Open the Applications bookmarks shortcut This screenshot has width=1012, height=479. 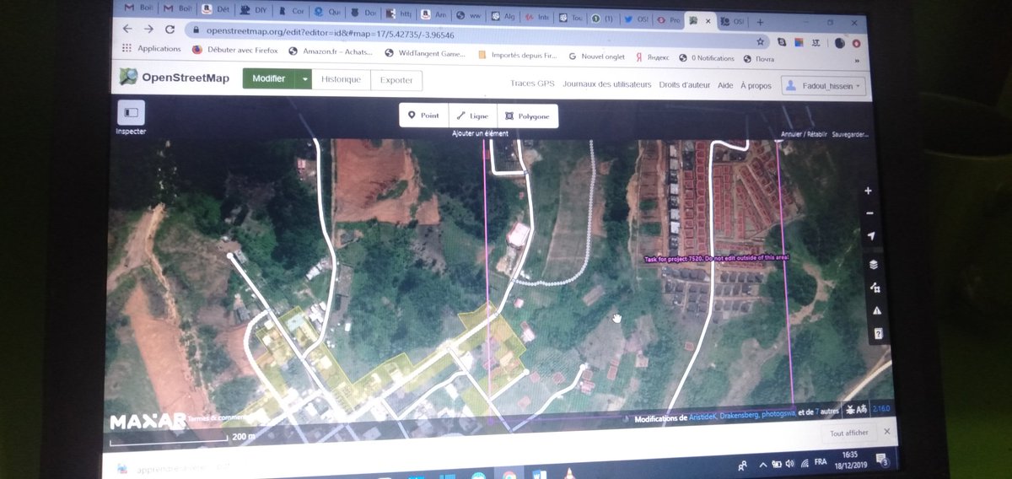click(x=152, y=49)
